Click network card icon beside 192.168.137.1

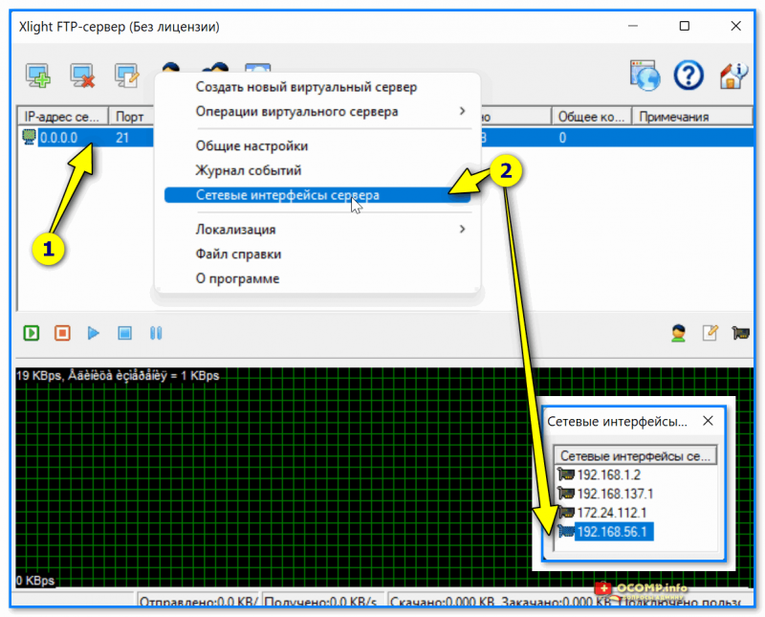[x=566, y=493]
